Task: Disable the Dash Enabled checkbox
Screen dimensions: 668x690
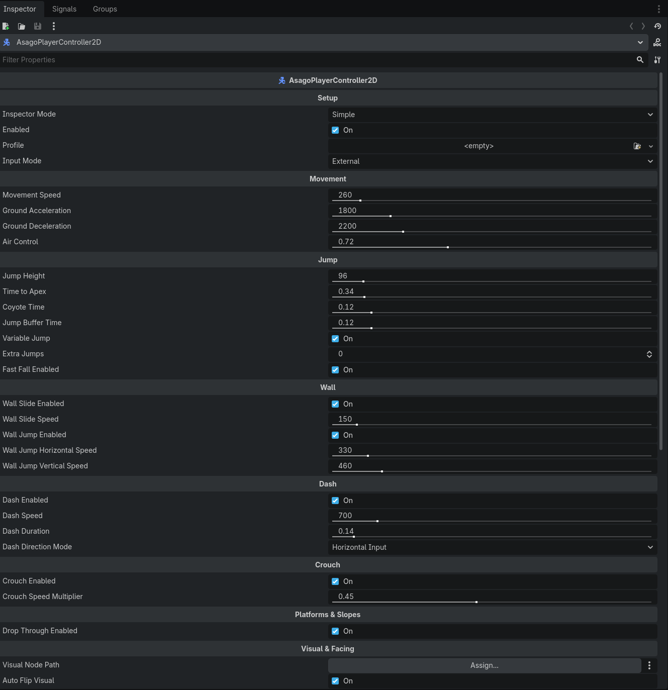Action: (x=335, y=501)
